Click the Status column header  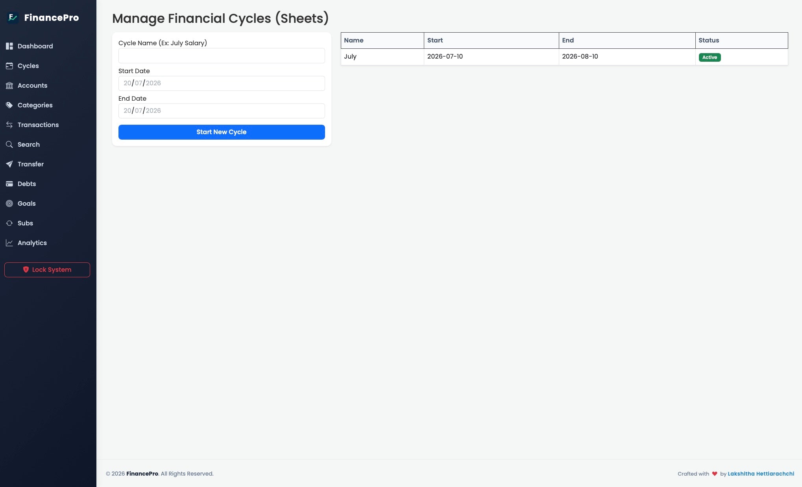741,41
